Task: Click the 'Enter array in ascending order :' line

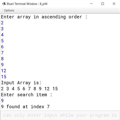Action: [44, 17]
